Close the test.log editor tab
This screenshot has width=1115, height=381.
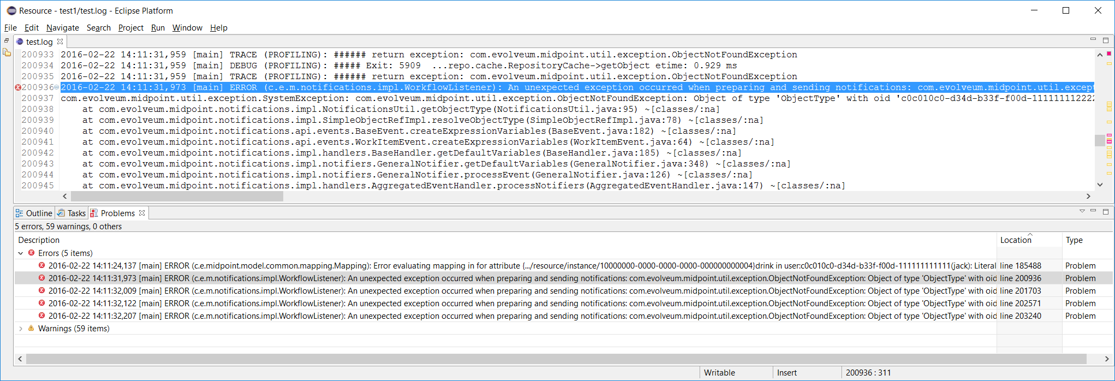pos(61,41)
